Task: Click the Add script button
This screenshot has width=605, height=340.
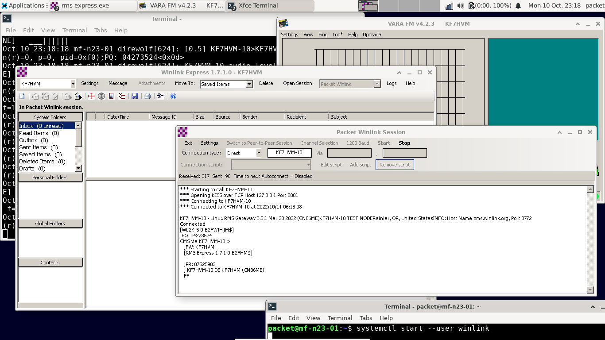Action: (x=361, y=165)
